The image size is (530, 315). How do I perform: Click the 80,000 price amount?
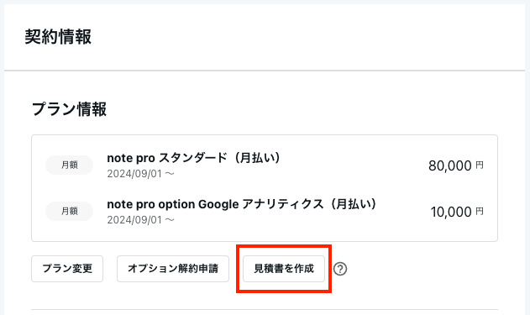450,165
